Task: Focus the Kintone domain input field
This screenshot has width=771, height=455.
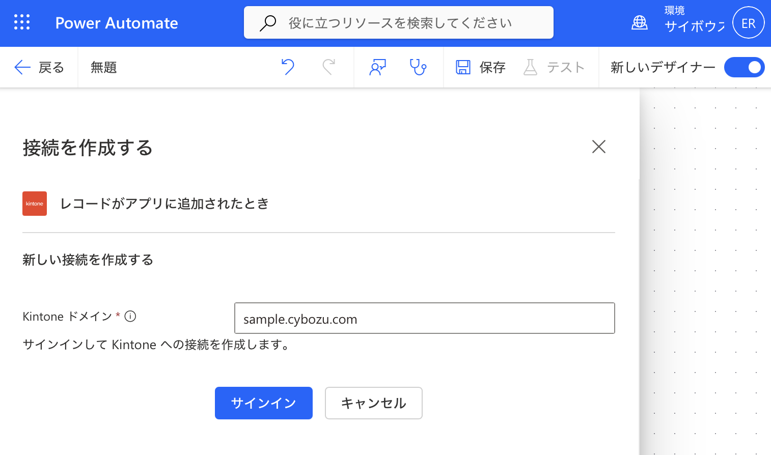Action: (425, 318)
